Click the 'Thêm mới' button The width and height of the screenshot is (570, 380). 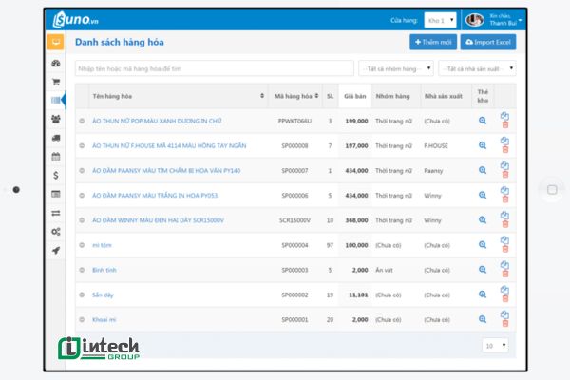[x=432, y=42]
